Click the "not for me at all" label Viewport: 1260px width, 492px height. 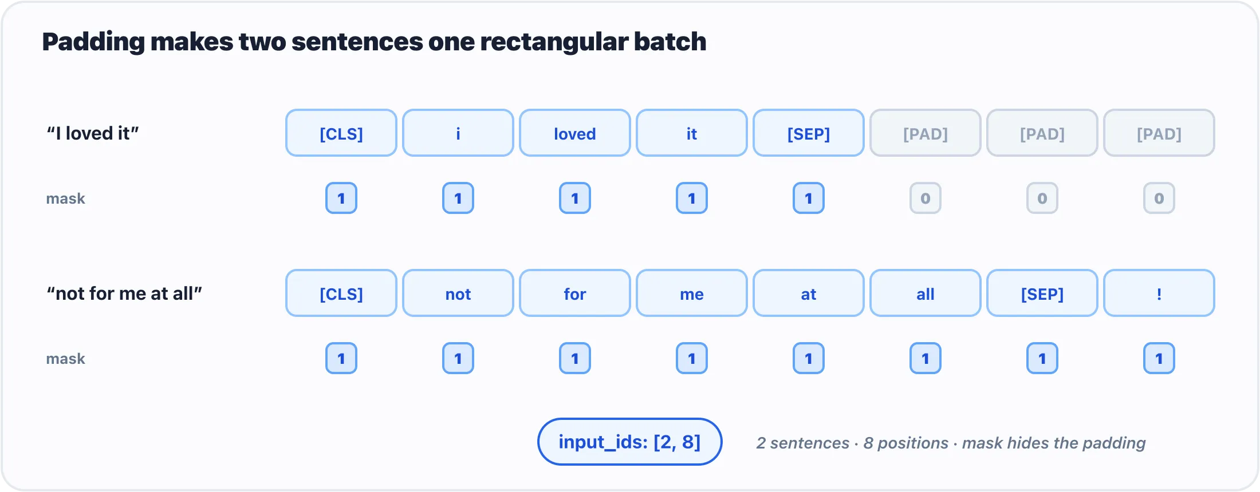(x=124, y=293)
